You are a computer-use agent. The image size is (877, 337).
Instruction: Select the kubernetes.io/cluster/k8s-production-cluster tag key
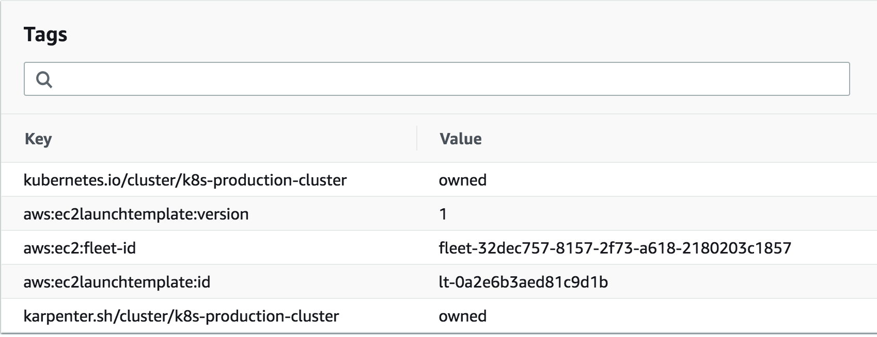[185, 180]
